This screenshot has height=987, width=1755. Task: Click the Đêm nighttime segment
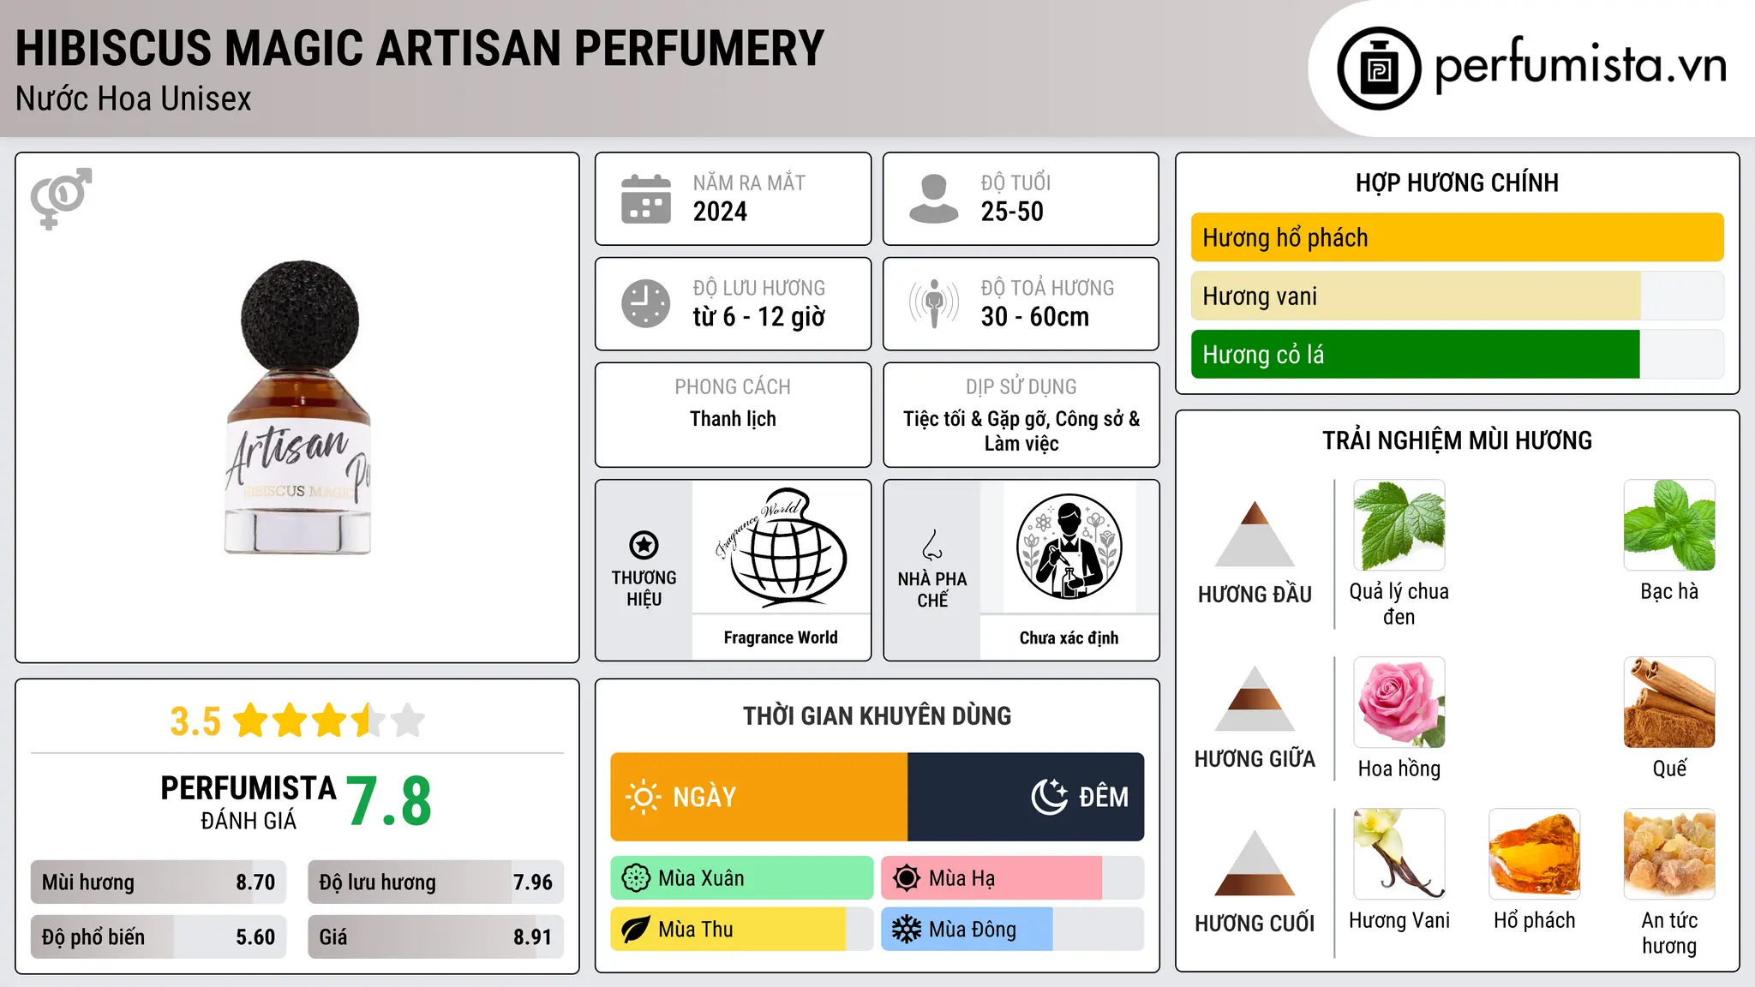coord(1026,797)
